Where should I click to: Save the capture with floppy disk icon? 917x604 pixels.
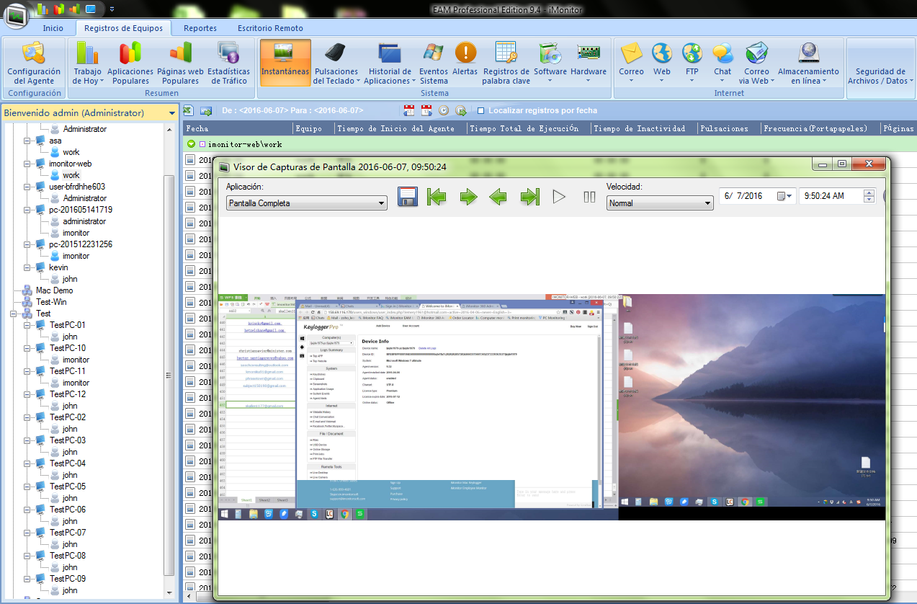click(x=408, y=197)
